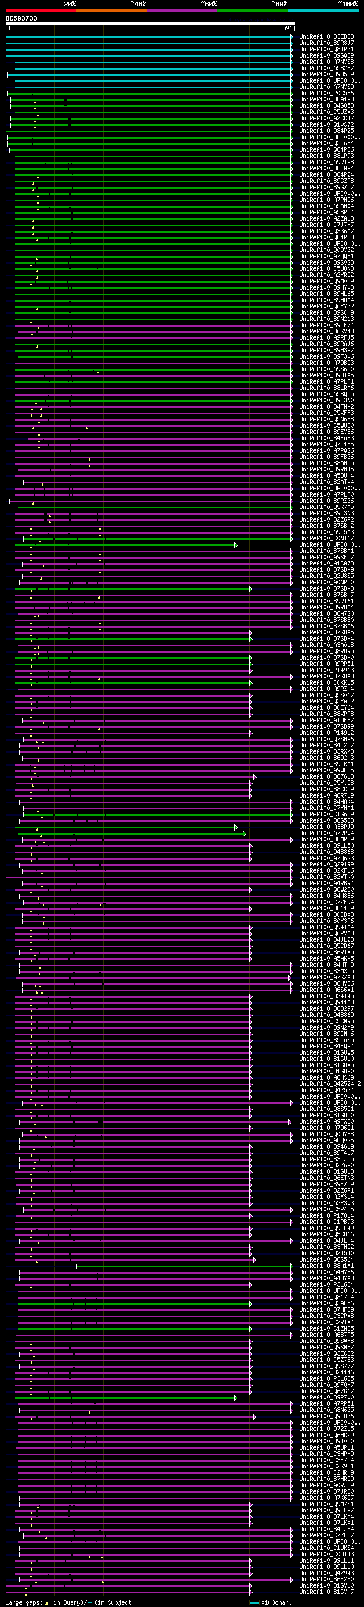Click the UniRef100_A9RIX8 label

pyautogui.click(x=326, y=162)
